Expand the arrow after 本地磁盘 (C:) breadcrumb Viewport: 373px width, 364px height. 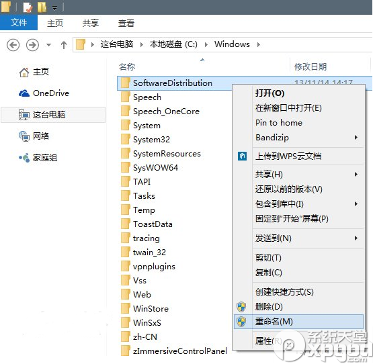[206, 44]
